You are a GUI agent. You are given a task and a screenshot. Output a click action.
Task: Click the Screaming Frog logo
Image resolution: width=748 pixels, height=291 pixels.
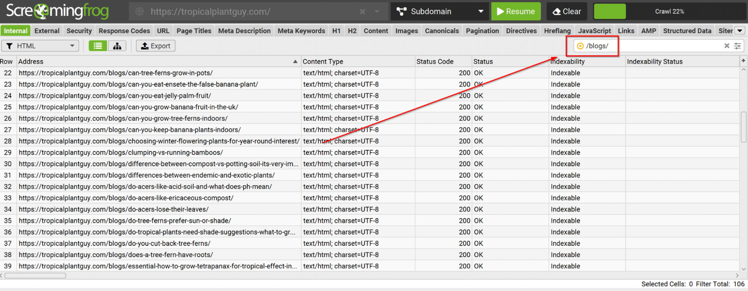pyautogui.click(x=57, y=11)
